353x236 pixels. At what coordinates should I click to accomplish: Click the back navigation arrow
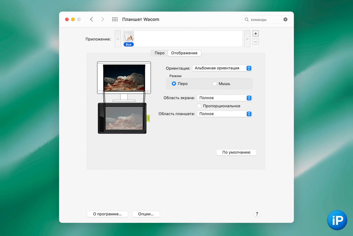tap(91, 19)
